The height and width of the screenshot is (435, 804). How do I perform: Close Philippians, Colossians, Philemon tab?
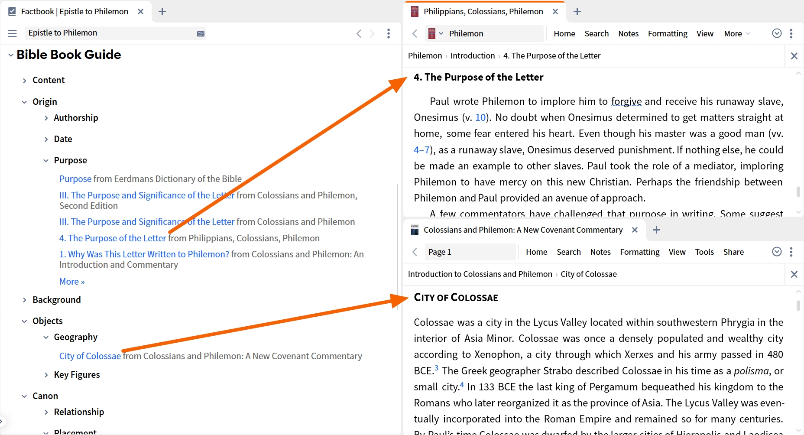[x=555, y=12]
